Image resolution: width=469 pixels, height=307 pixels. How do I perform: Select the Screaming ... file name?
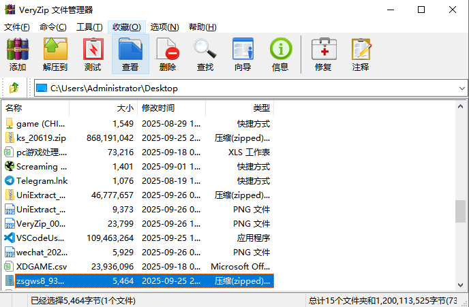[42, 167]
